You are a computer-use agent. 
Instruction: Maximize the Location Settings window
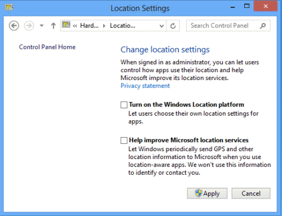[x=247, y=6]
